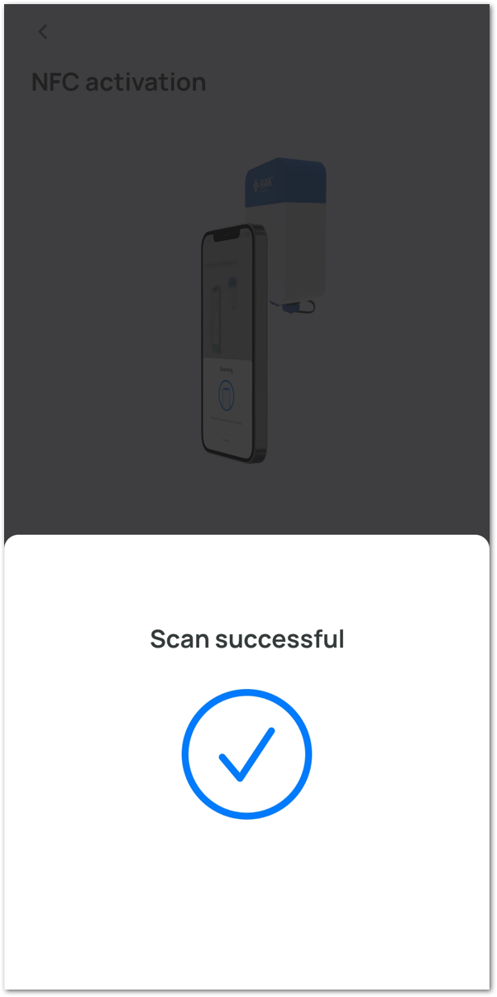Go back using the top-left arrow

point(42,32)
